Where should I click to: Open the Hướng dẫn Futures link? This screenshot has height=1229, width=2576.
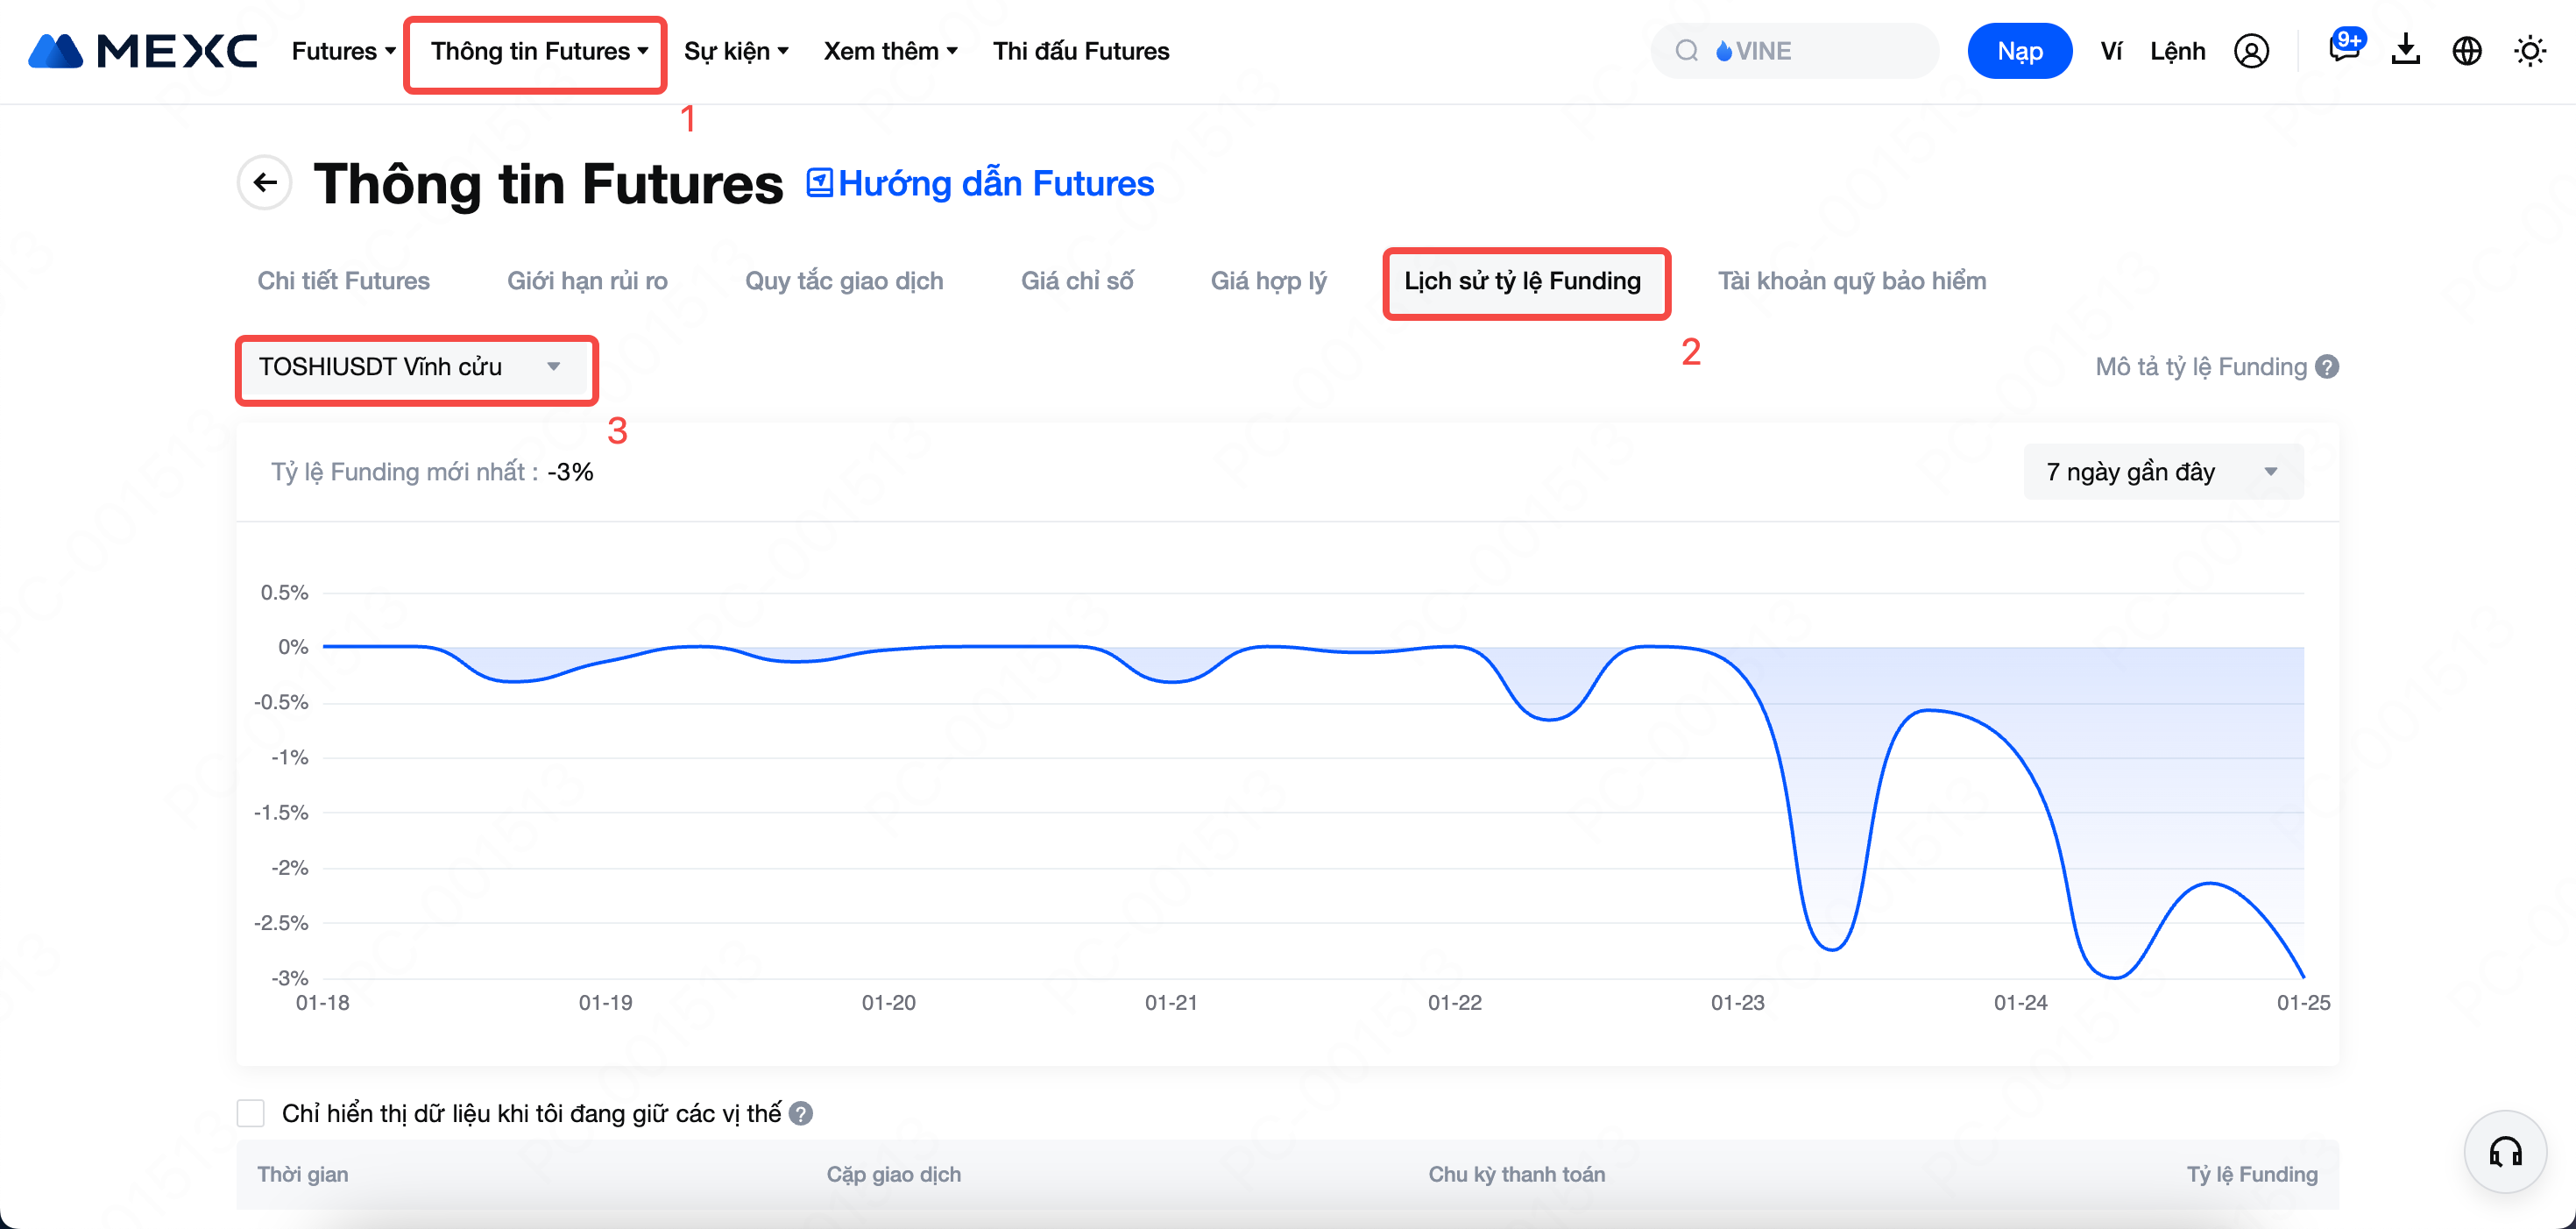981,184
